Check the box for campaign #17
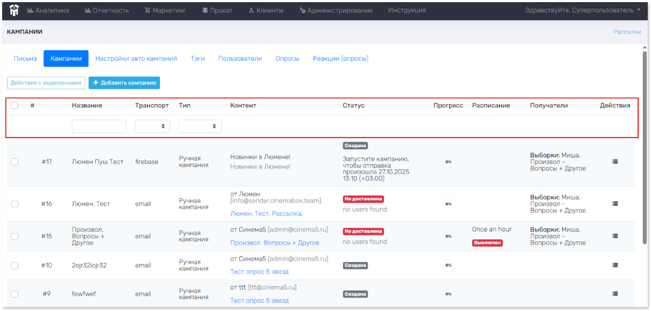This screenshot has width=651, height=311. (15, 162)
